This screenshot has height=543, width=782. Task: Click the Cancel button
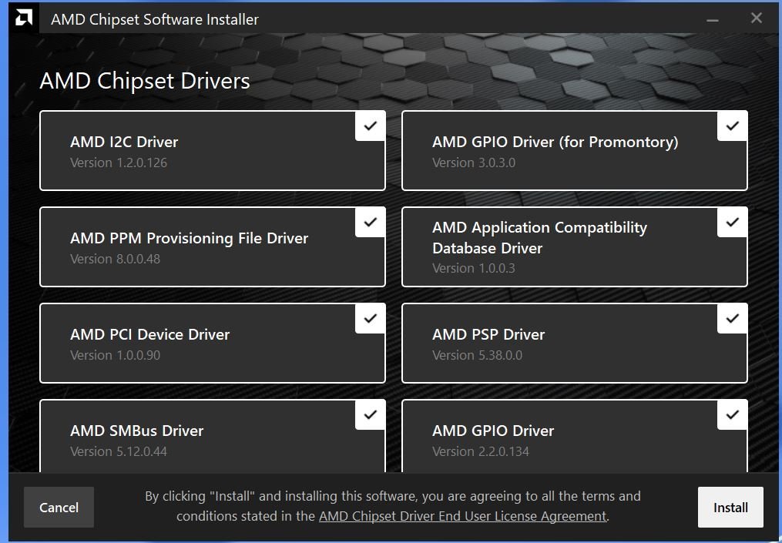pos(59,507)
